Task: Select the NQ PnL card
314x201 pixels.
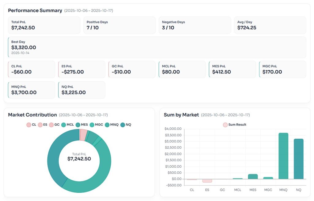Action: click(82, 90)
